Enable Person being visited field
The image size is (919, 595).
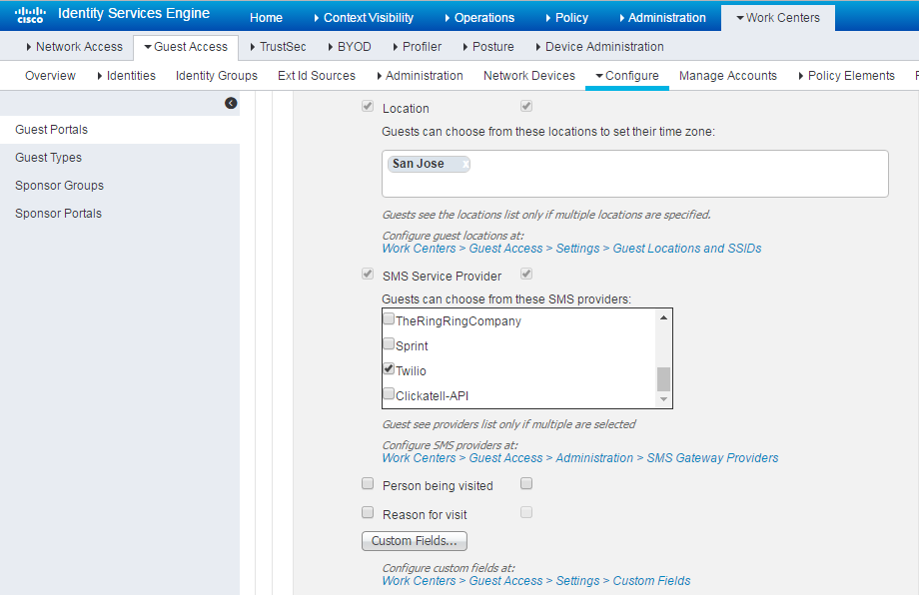368,483
